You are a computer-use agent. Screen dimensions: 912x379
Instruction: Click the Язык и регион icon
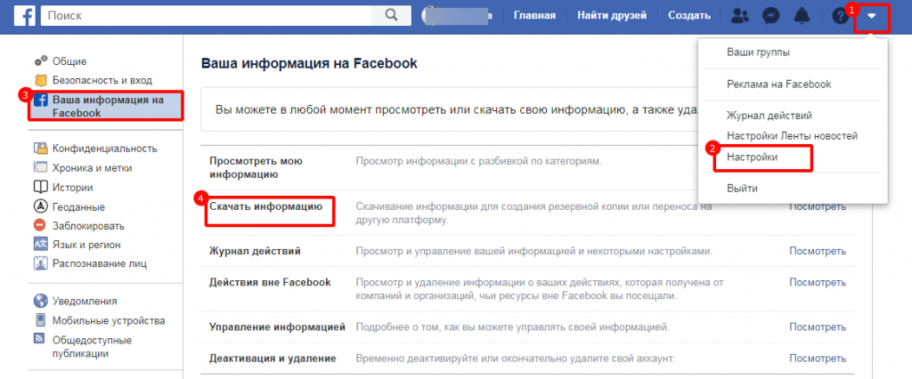pos(40,245)
